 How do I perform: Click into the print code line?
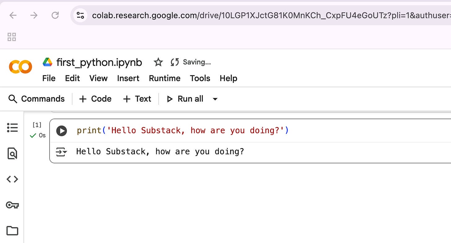point(183,131)
